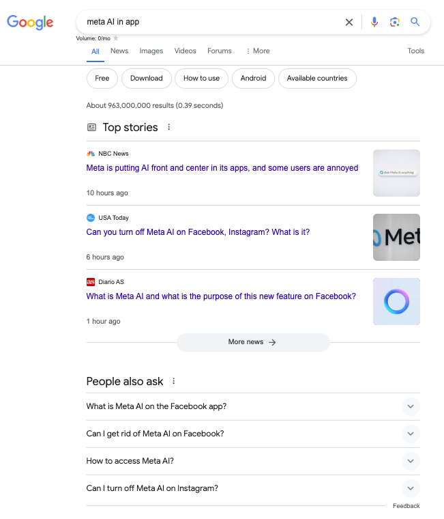This screenshot has width=444, height=519.
Task: Open the NBC News Meta AI story
Action: coord(222,168)
